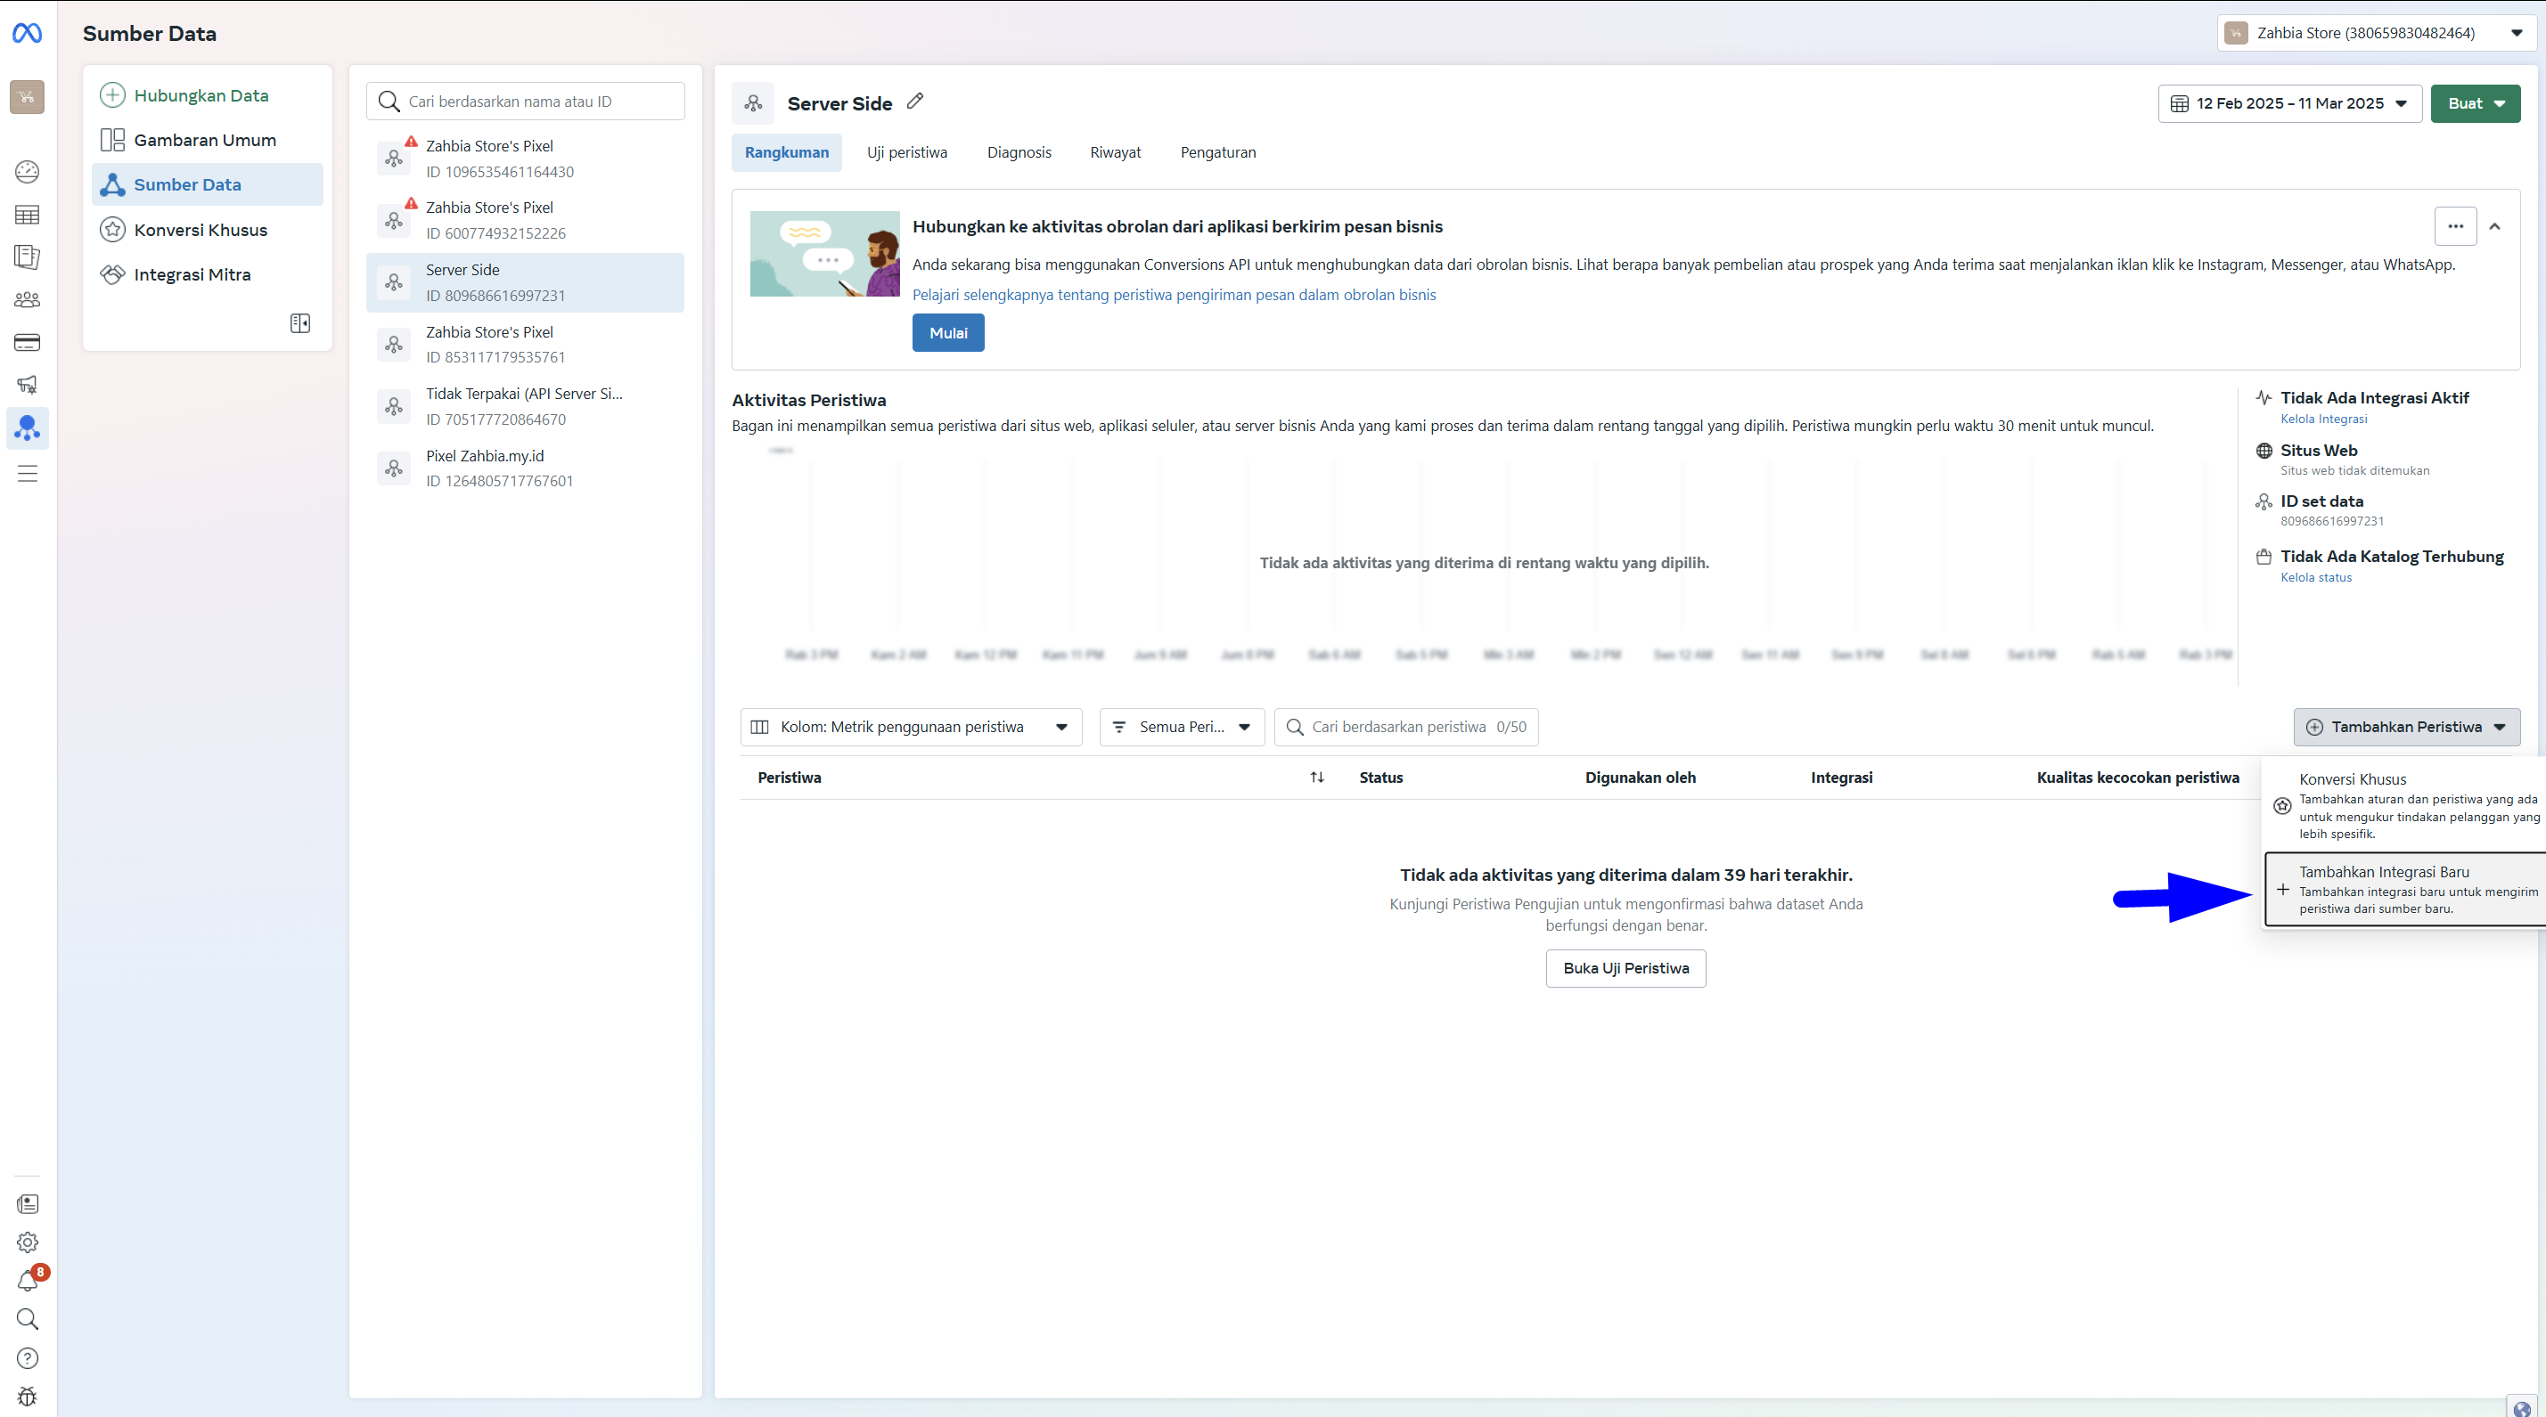This screenshot has width=2546, height=1417.
Task: Collapse the banner with the chevron up
Action: (2494, 226)
